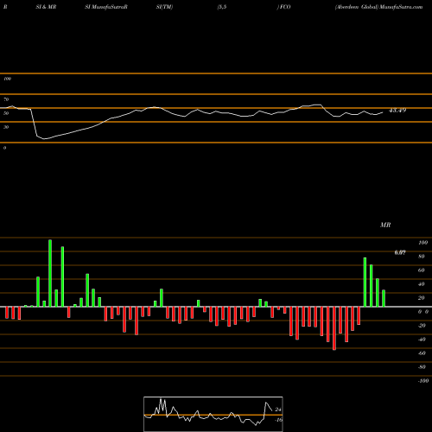Click the 'MR' title above the bar chart
Screen dimensions: 432x432
(385, 225)
